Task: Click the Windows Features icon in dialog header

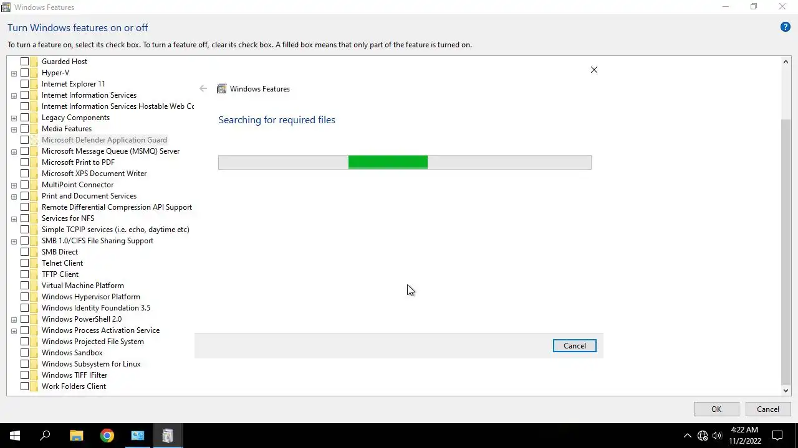Action: tap(221, 89)
